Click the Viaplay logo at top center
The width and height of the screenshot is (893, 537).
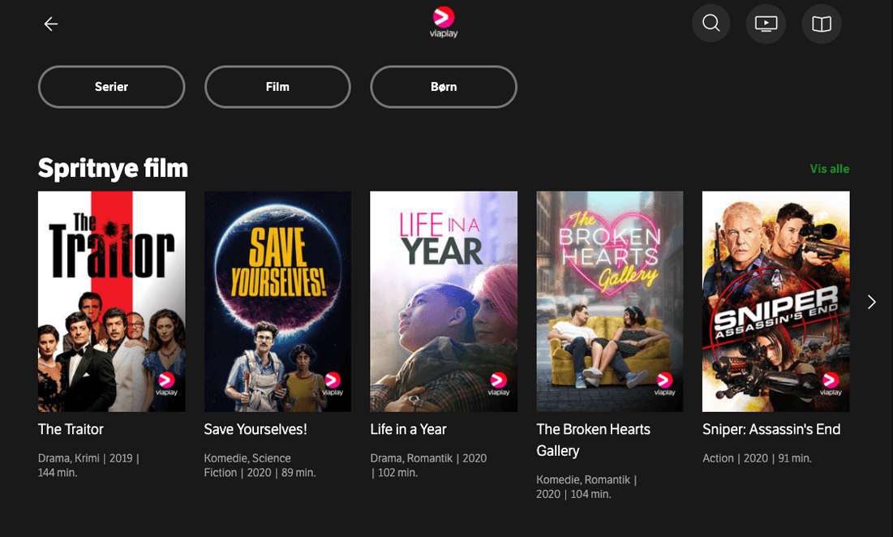(444, 22)
